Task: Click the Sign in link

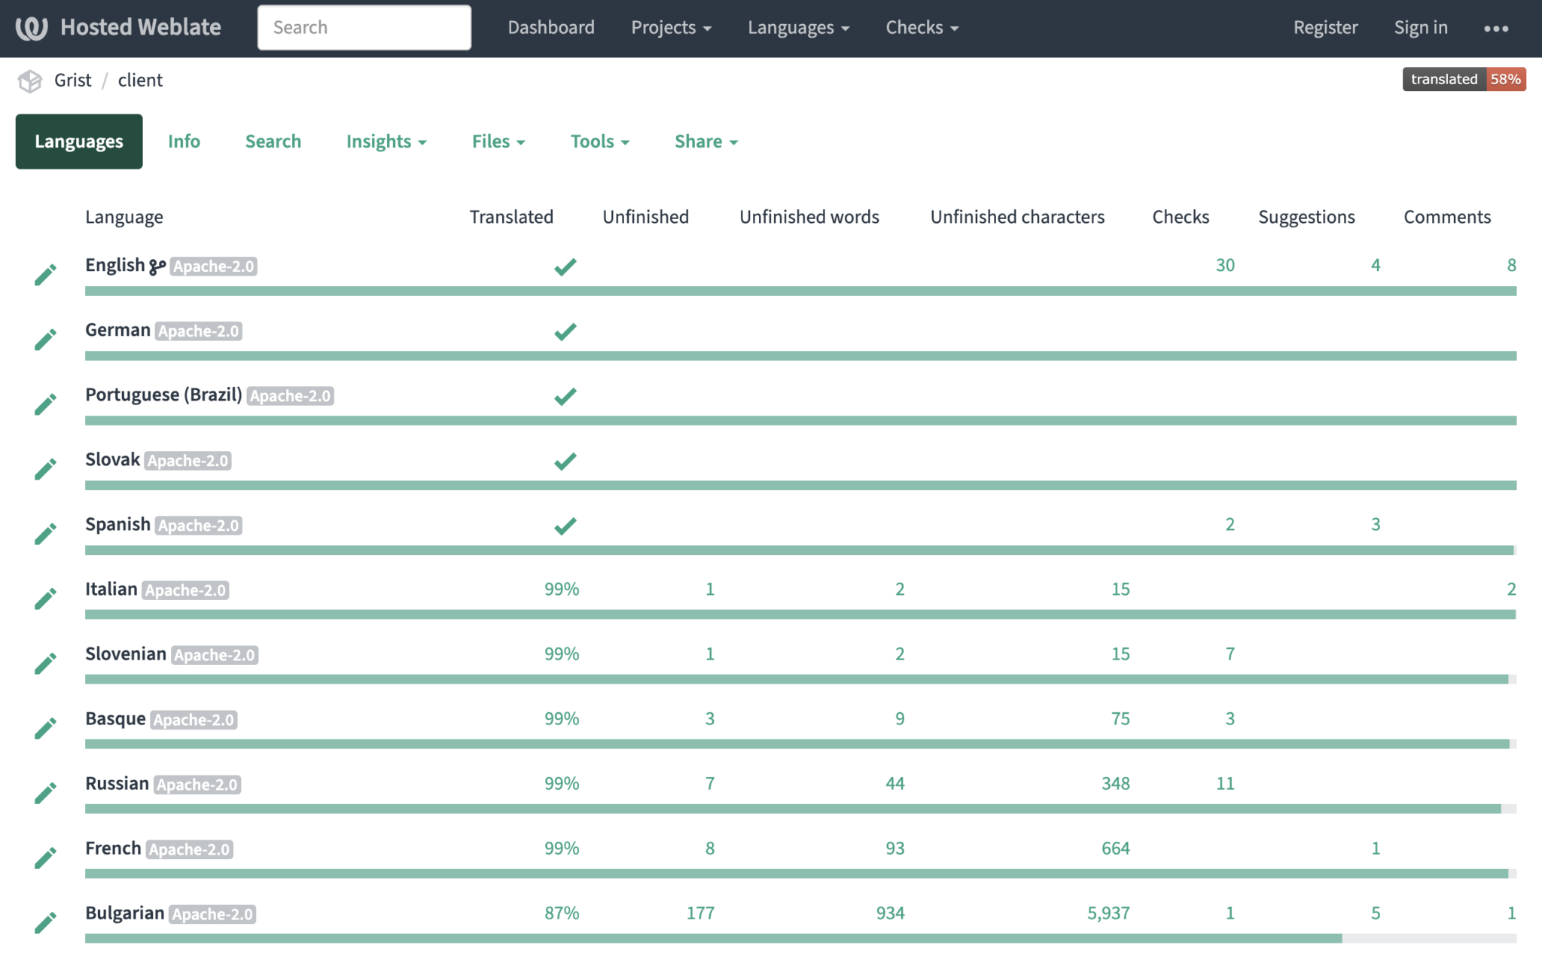Action: [1420, 27]
